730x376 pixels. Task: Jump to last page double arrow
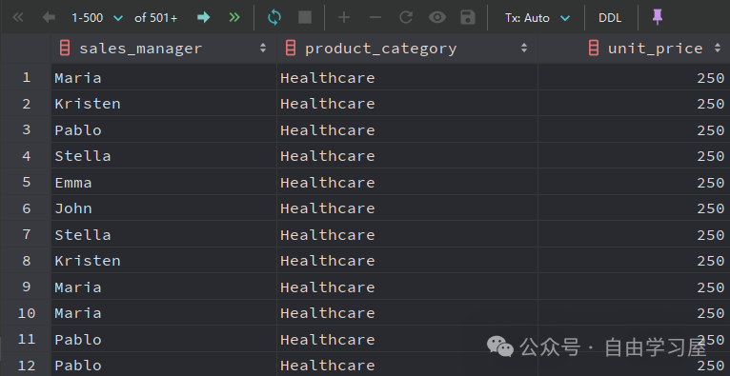point(234,18)
